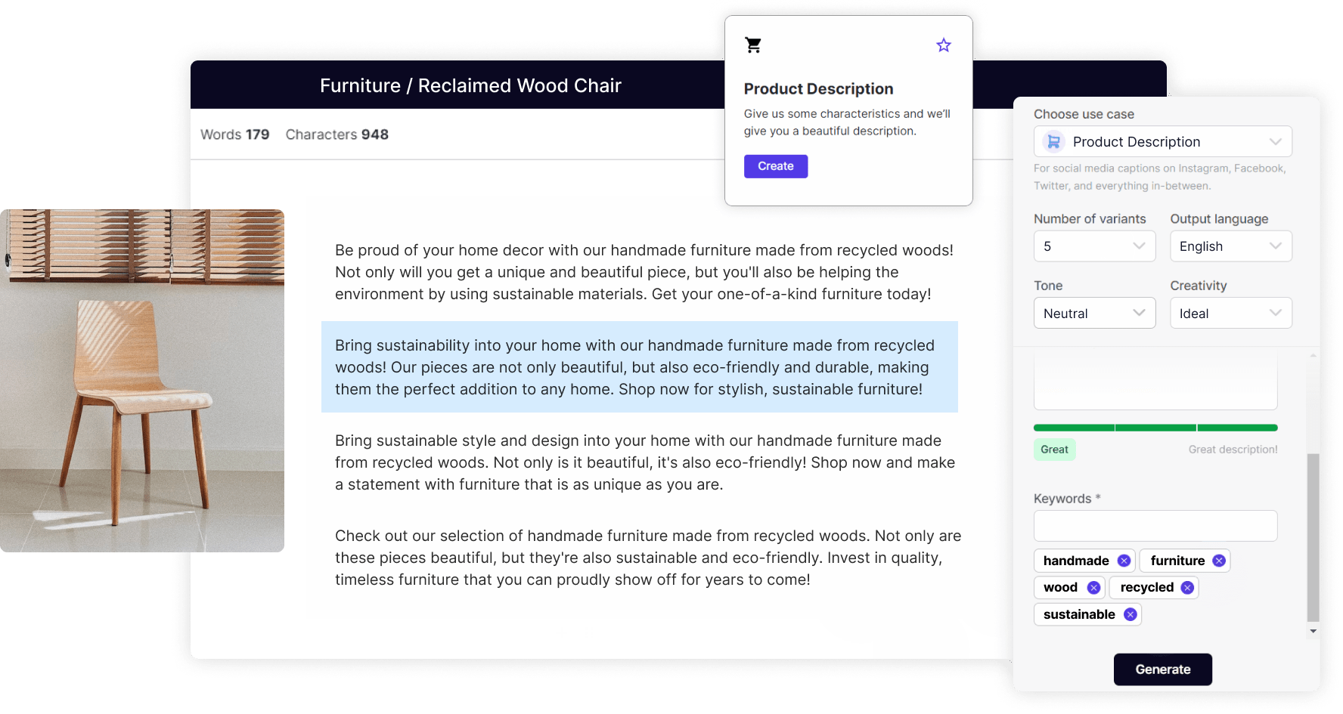This screenshot has width=1343, height=714.
Task: Remove the handmade keyword tag
Action: tap(1124, 561)
